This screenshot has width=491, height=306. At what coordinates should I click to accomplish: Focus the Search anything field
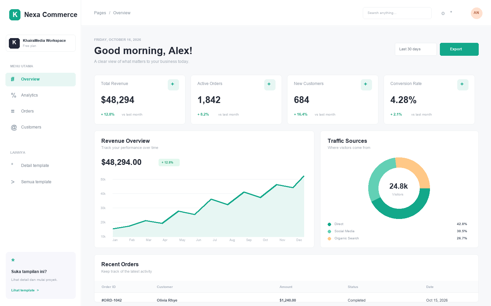[397, 13]
